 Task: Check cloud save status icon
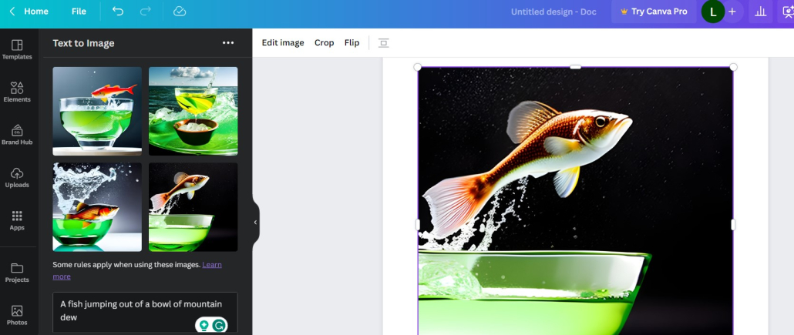180,11
